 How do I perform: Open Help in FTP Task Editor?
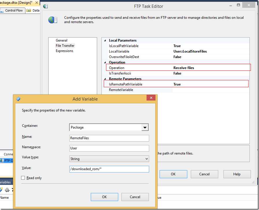(237, 174)
